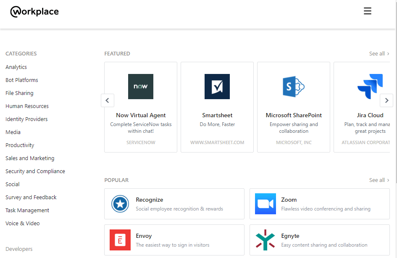The image size is (397, 258).
Task: Click the Jira Cloud title
Action: (x=370, y=116)
